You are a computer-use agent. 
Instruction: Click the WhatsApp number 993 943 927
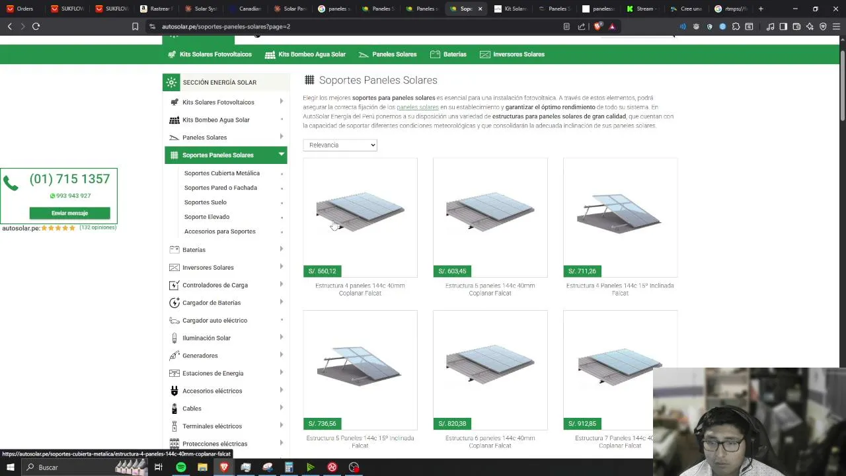point(70,196)
